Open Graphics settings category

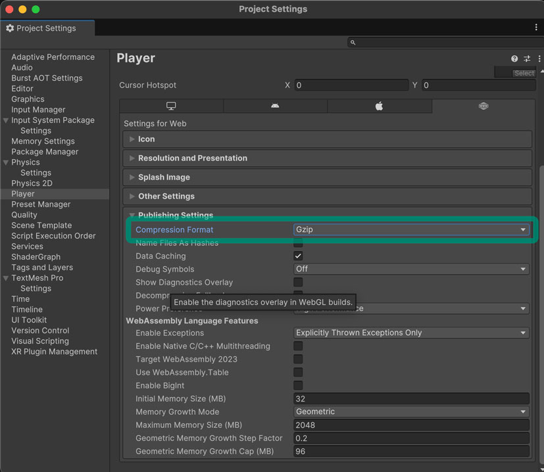(28, 99)
